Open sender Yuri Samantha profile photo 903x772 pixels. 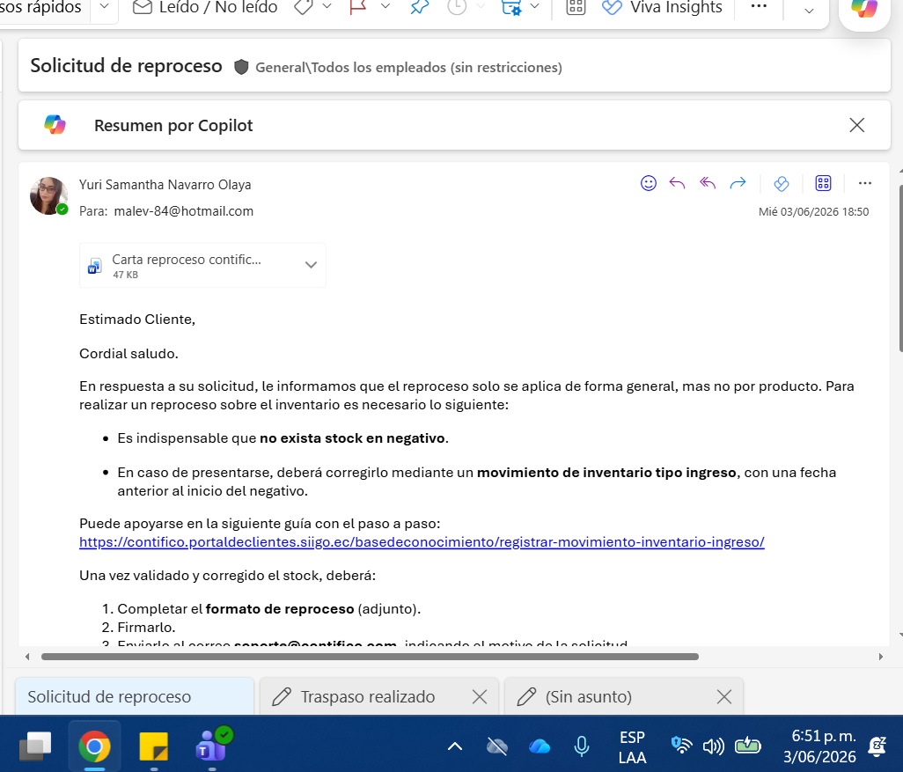click(49, 196)
